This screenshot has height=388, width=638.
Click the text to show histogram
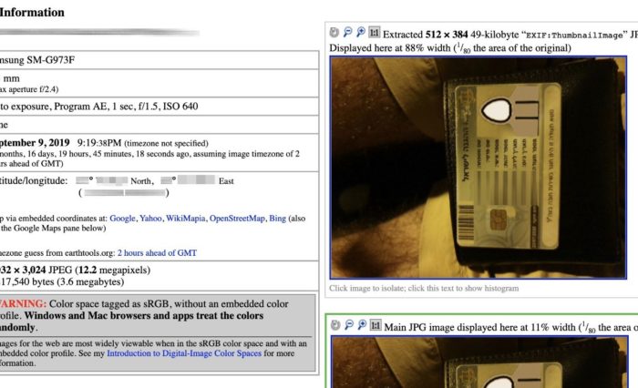coord(424,289)
